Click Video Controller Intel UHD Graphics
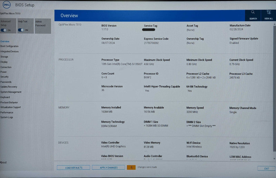 pos(114,146)
